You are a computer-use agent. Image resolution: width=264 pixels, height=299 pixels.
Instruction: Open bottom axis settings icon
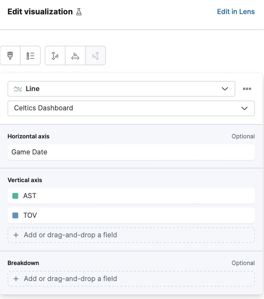pos(75,55)
